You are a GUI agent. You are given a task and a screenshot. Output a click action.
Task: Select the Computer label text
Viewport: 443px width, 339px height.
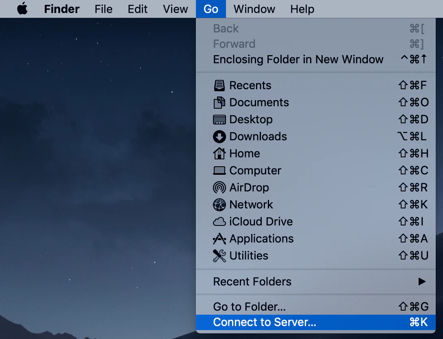[255, 170]
